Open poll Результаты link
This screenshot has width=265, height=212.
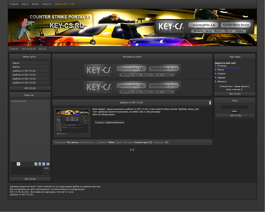(227, 86)
